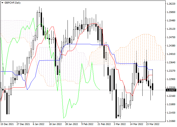This screenshot has width=177, height=127.
Task: Select date label 23 Mar 2022
Action: pyautogui.click(x=153, y=124)
